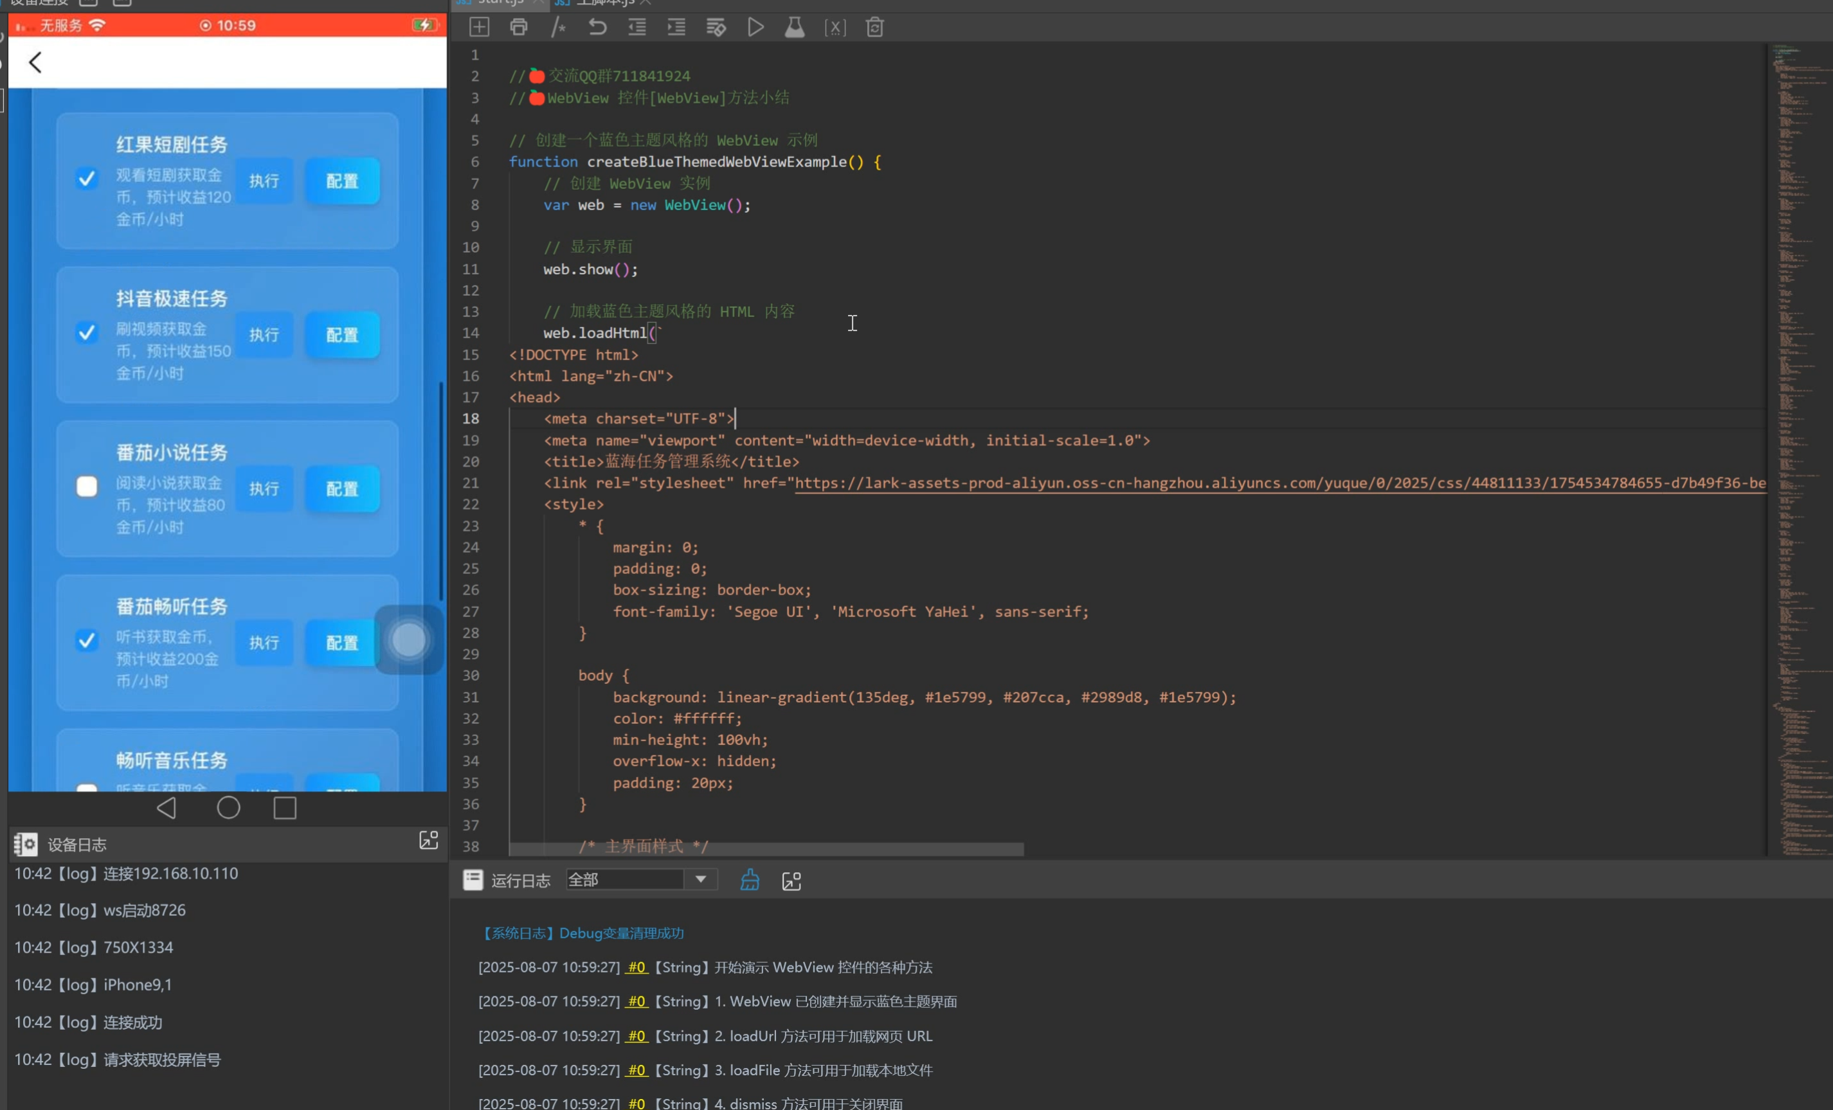The height and width of the screenshot is (1110, 1833).
Task: Clear the run log with the broom icon
Action: pos(750,881)
